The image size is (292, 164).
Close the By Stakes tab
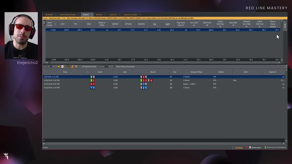[56, 15]
